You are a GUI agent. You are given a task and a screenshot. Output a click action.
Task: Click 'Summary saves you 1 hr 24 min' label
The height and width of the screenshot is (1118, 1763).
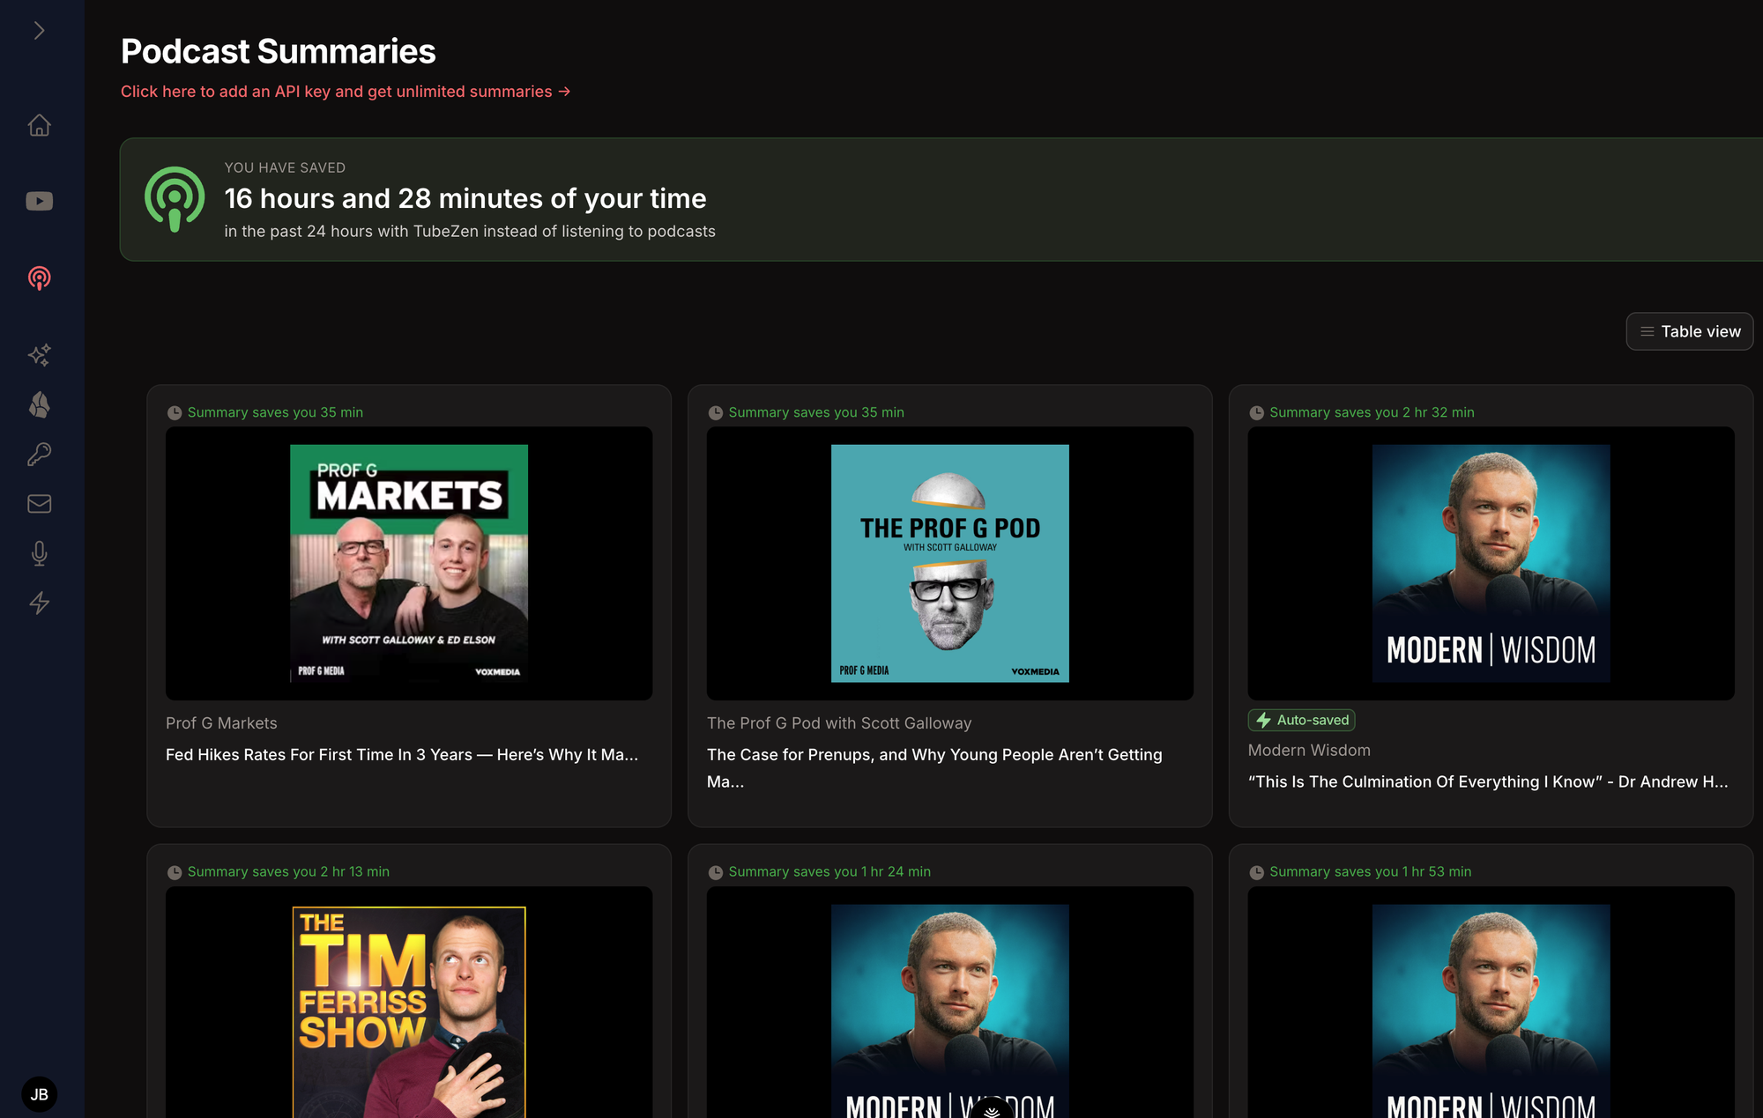829,871
